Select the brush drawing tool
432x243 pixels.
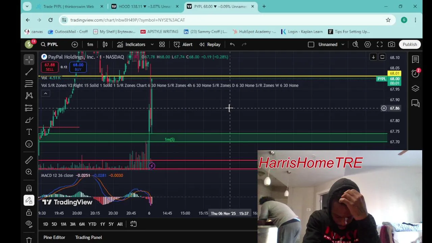point(29,120)
